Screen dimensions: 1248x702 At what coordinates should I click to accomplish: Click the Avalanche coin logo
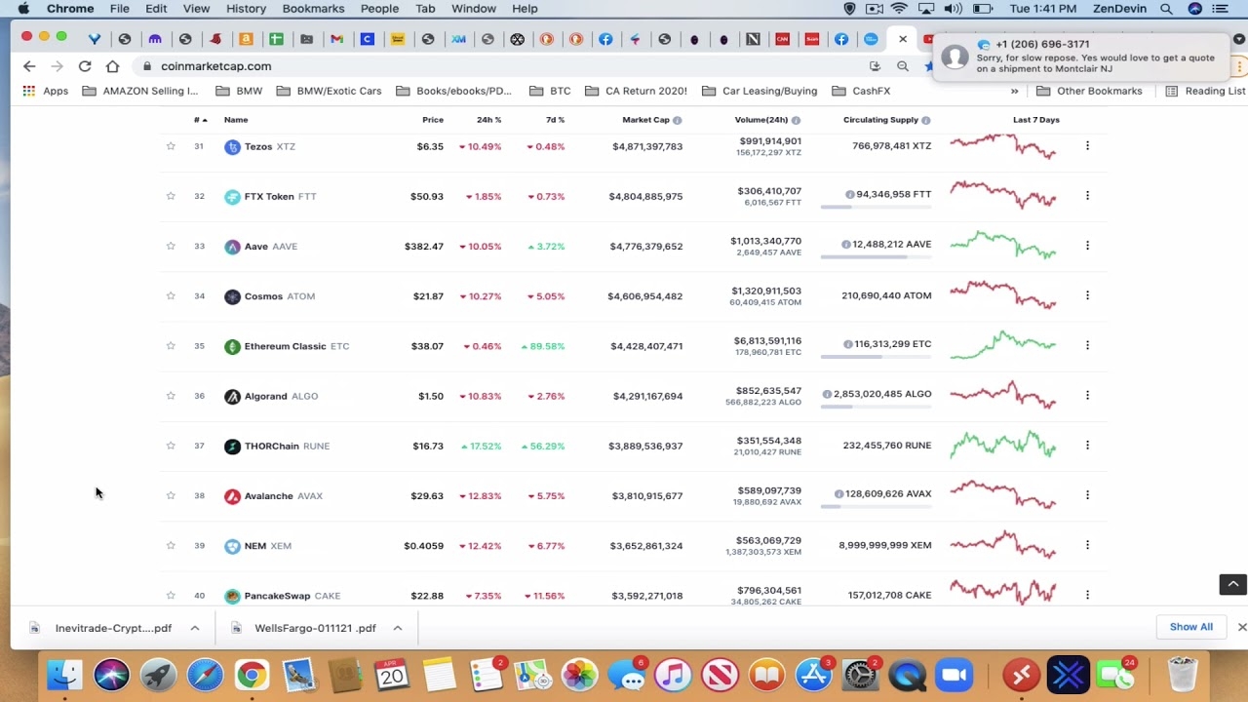pyautogui.click(x=232, y=496)
